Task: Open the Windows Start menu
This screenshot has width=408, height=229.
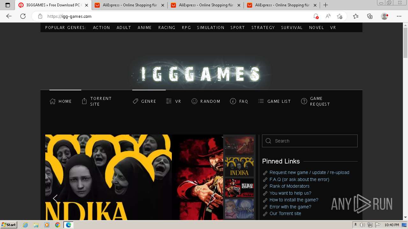Action: (x=9, y=225)
